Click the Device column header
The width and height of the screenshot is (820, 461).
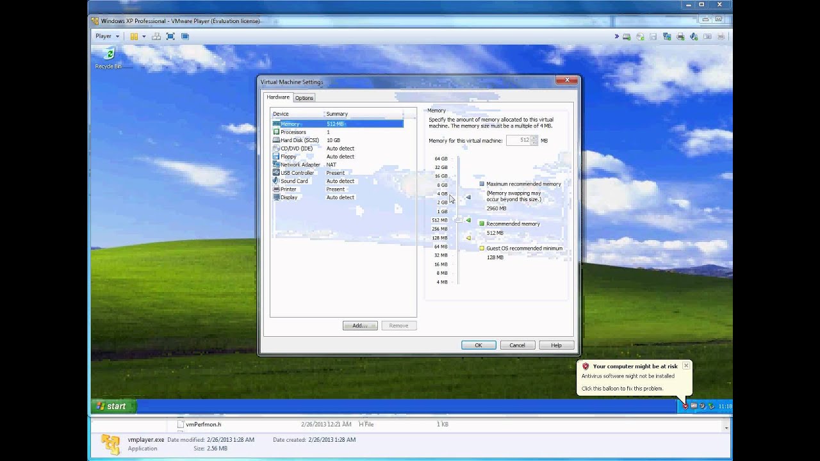(297, 114)
